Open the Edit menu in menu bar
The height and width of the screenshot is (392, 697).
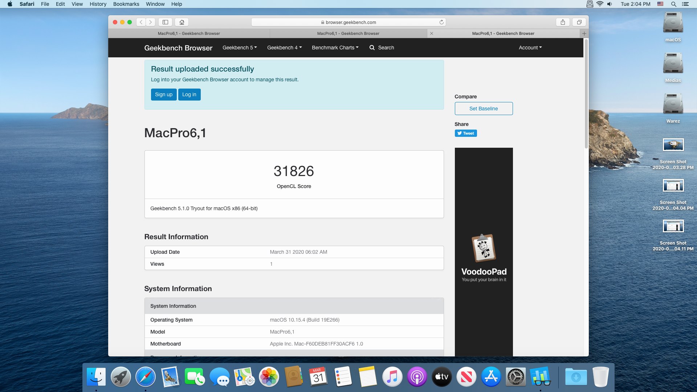point(60,4)
